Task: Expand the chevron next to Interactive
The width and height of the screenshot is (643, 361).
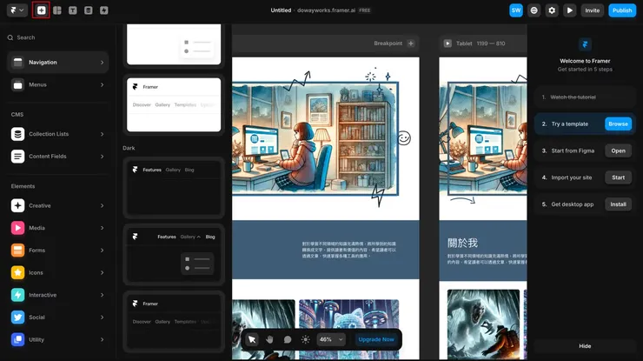Action: 103,295
